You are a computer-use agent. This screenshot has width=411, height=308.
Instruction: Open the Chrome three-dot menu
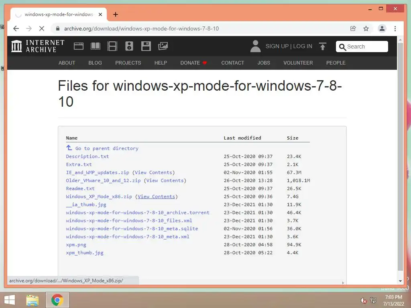point(395,28)
